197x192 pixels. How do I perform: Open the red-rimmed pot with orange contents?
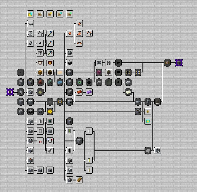pos(50,63)
